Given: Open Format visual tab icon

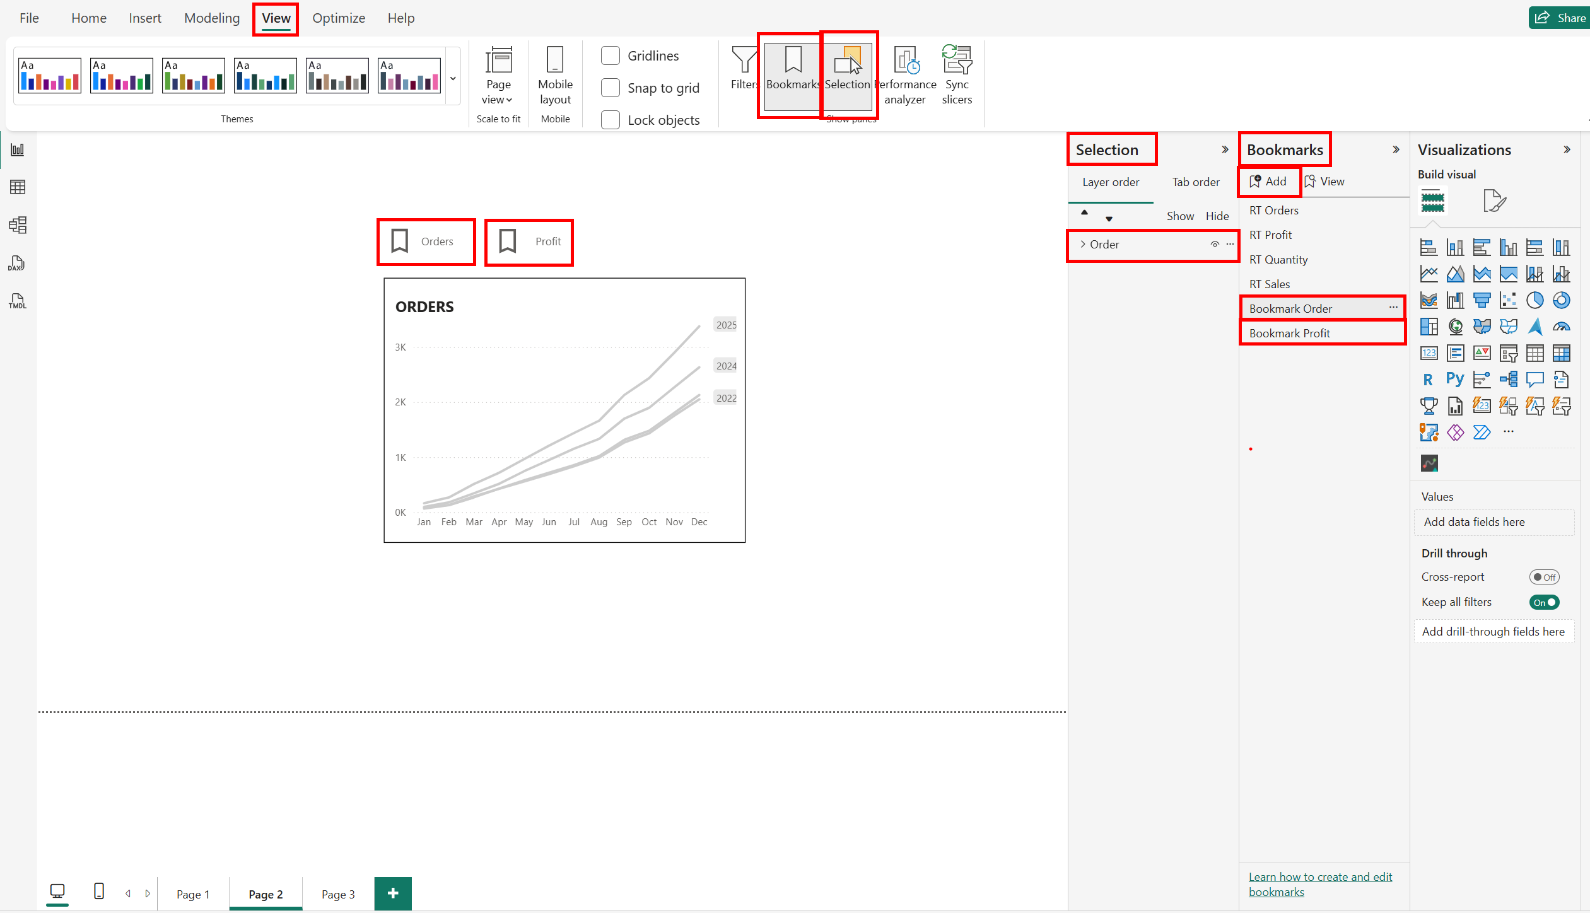Looking at the screenshot, I should (x=1494, y=201).
